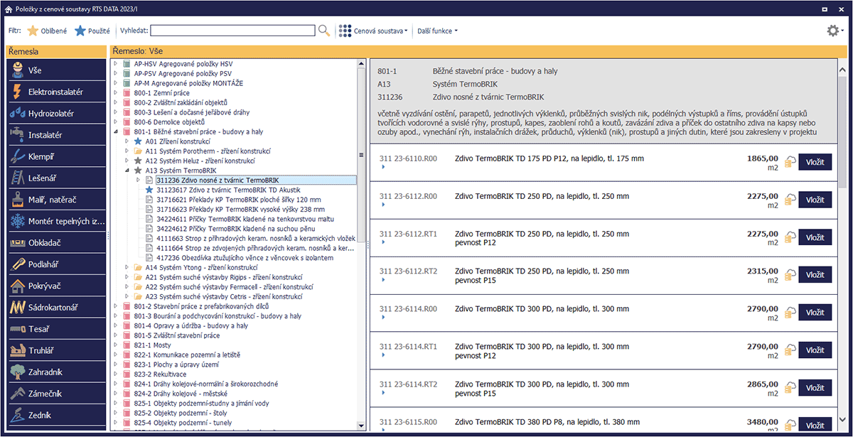
Task: Click the grey star on A12 Systém Heluz
Action: coord(138,161)
